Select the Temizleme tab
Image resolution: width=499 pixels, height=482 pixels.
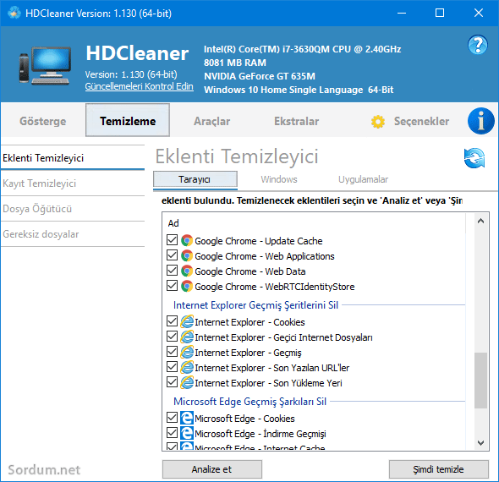click(x=128, y=120)
